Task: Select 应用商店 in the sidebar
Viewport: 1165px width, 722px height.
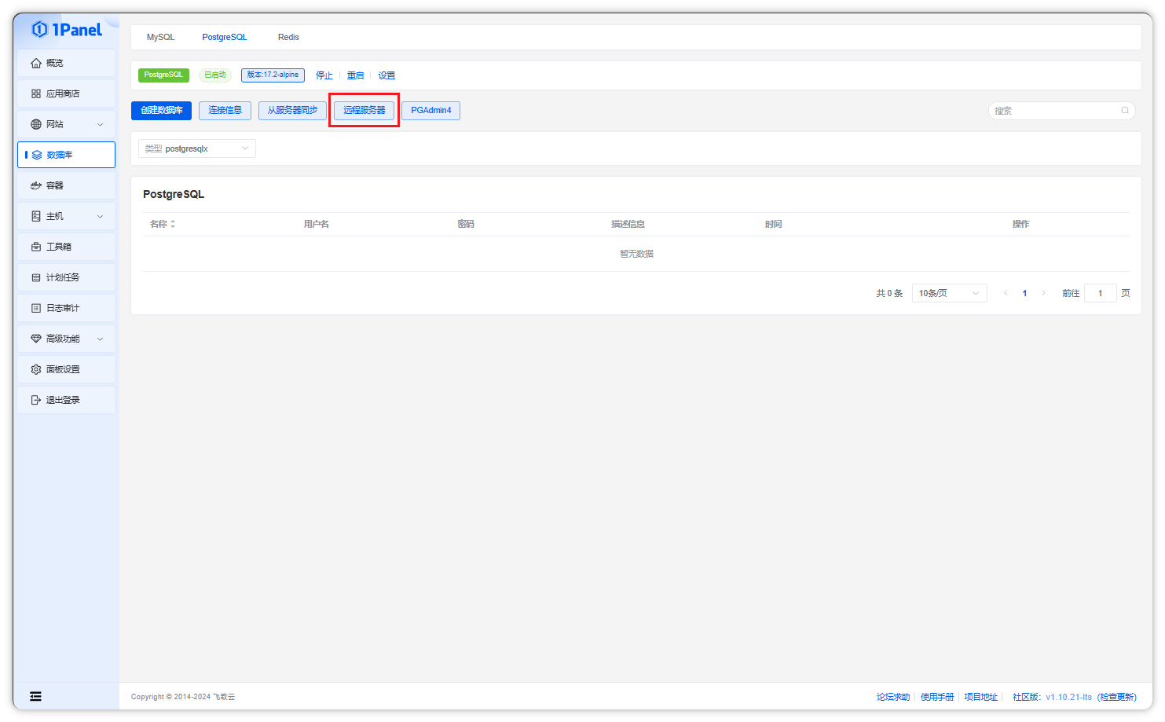Action: (x=67, y=93)
